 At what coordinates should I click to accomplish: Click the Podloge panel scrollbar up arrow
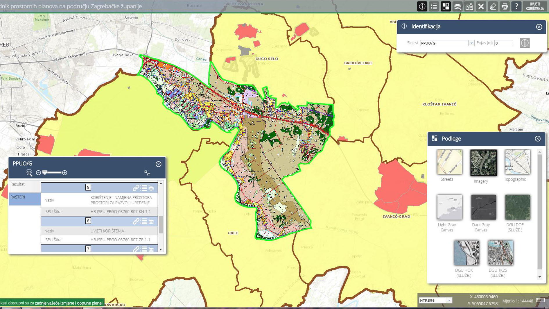point(540,152)
